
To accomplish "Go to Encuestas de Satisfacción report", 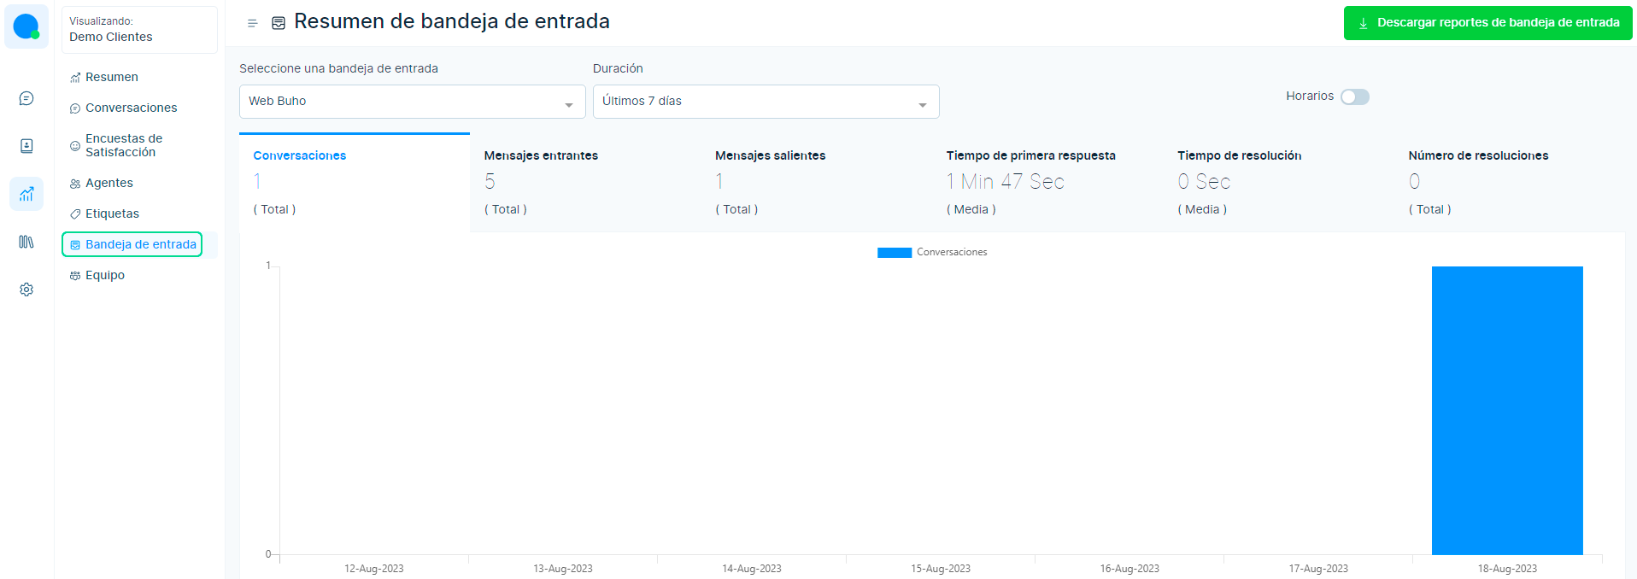I will pos(123,145).
